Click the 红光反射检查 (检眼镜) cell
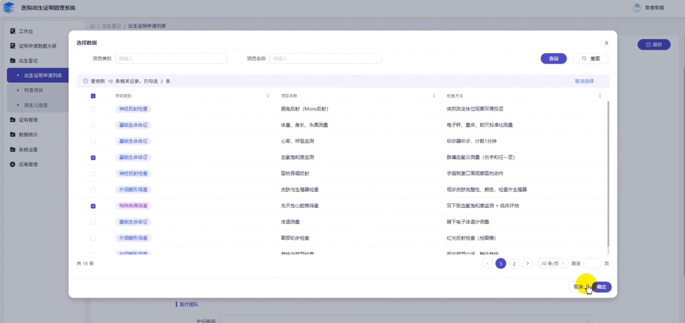Image resolution: width=685 pixels, height=323 pixels. [471, 238]
